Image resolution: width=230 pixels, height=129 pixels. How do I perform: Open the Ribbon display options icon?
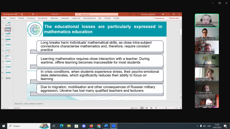[x=163, y=14]
